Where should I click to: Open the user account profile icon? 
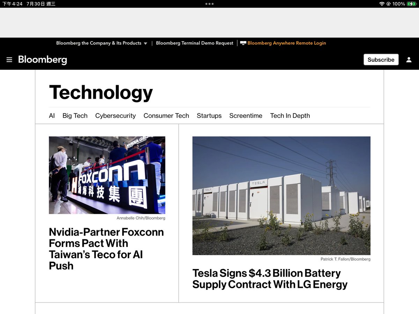409,60
